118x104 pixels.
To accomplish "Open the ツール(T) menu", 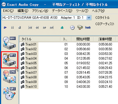I will click(x=82, y=11).
